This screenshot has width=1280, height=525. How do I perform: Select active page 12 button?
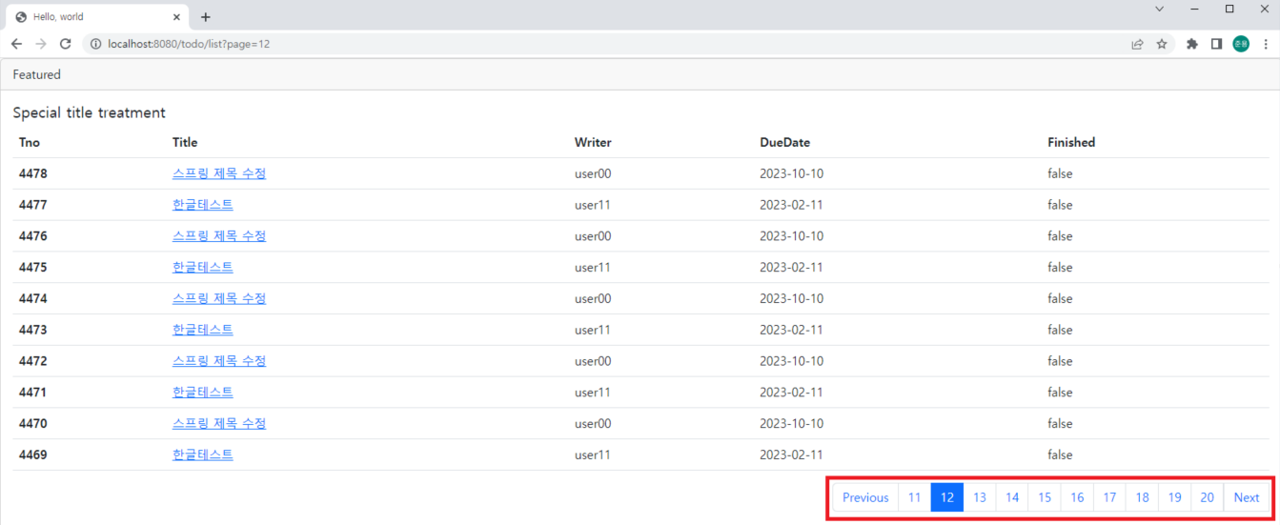tap(947, 497)
